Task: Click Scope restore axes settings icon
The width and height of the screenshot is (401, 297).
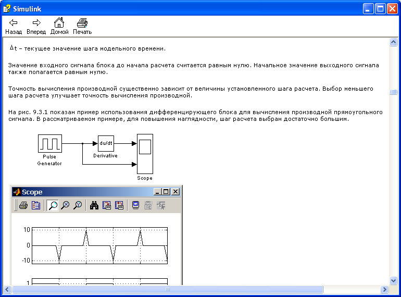Action: [x=119, y=205]
